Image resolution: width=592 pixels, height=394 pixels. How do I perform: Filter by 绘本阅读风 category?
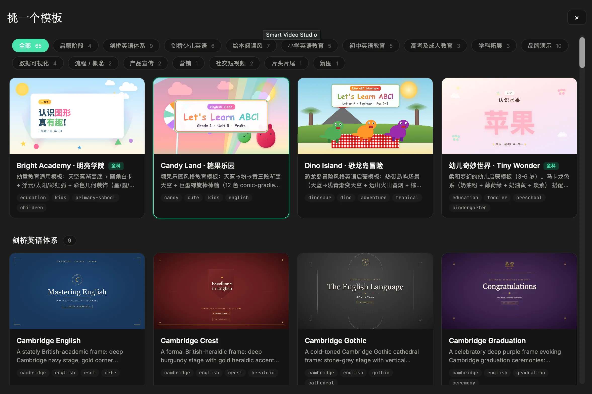tap(251, 46)
